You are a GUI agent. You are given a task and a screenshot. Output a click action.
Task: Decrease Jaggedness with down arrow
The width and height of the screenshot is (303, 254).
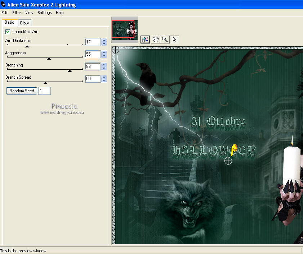(x=104, y=56)
